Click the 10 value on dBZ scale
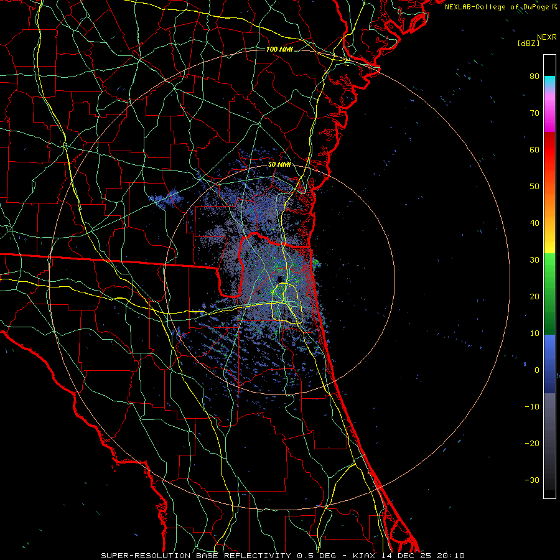This screenshot has width=560, height=560. click(534, 334)
